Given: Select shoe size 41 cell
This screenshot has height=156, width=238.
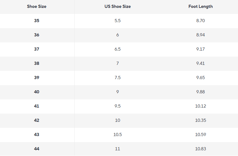Looking at the screenshot, I should [36, 106].
